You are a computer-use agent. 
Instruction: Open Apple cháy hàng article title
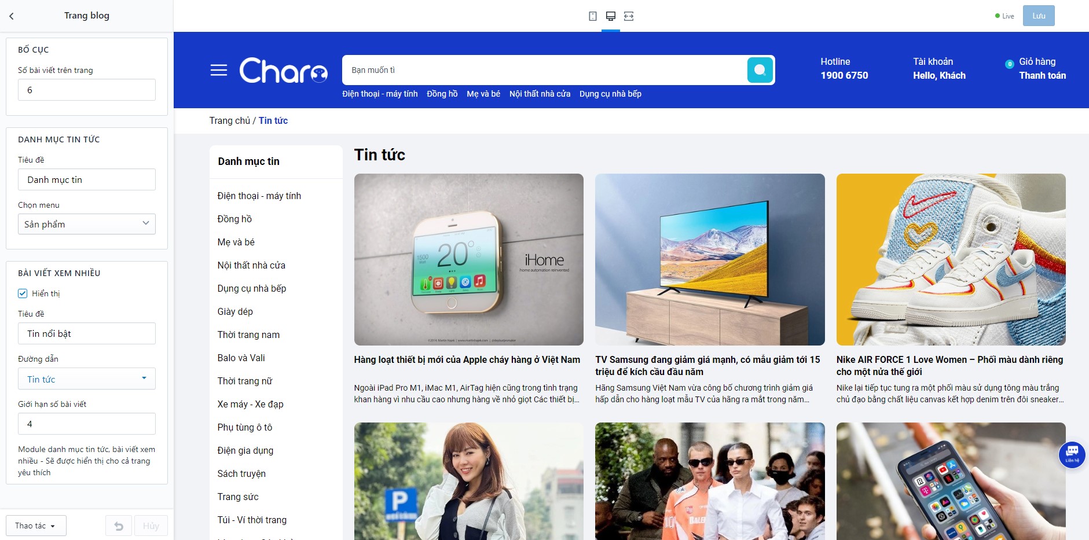467,359
